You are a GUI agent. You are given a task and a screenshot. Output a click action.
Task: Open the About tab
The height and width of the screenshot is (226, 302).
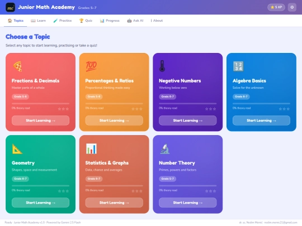(157, 21)
